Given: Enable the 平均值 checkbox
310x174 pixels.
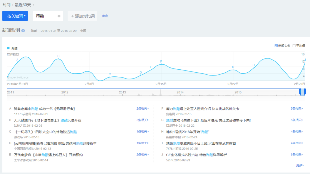Looking at the screenshot, I should (x=294, y=46).
